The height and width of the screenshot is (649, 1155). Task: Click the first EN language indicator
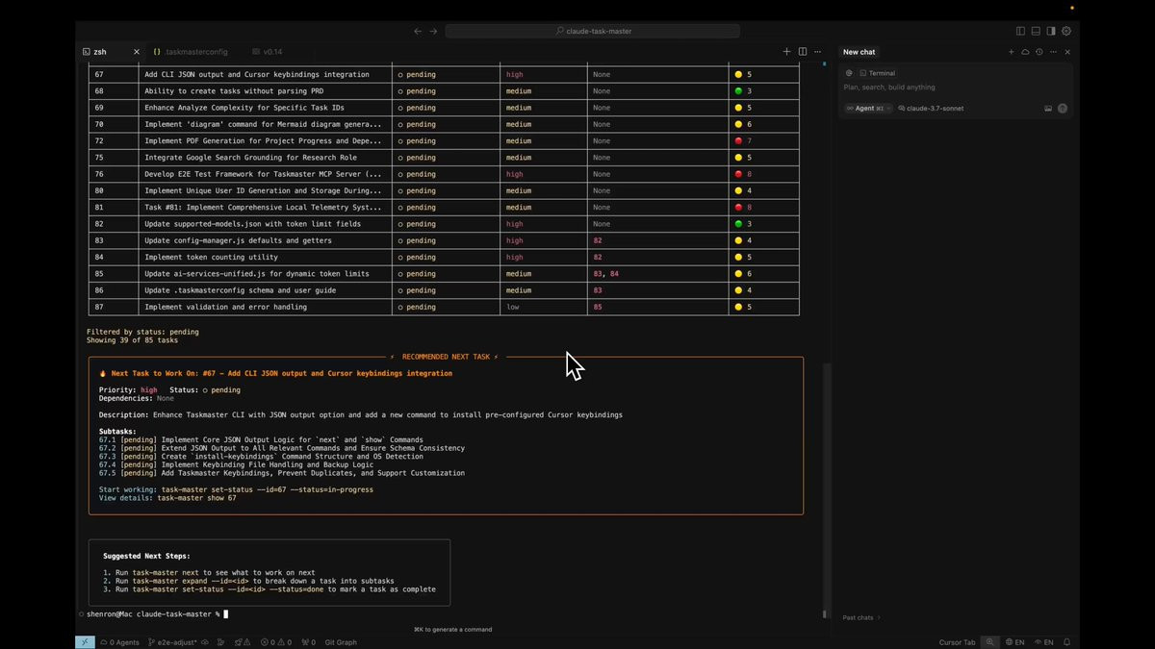[x=1015, y=642]
